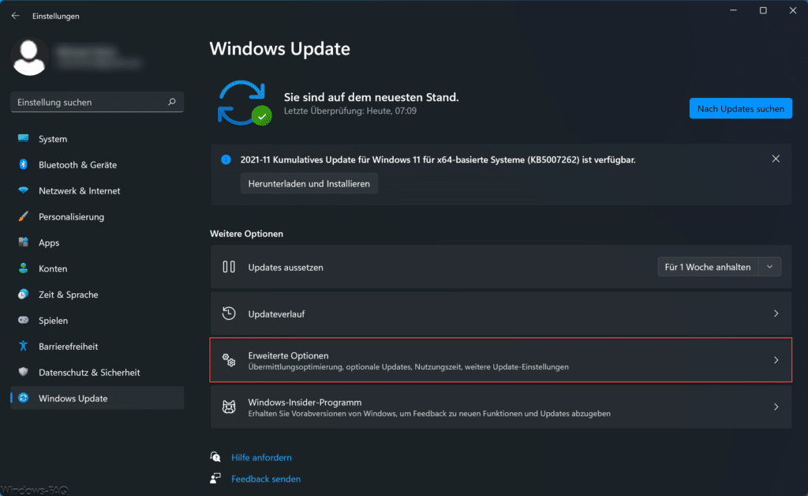The image size is (808, 496).
Task: Expand Updateverlauf with its chevron
Action: pos(776,314)
